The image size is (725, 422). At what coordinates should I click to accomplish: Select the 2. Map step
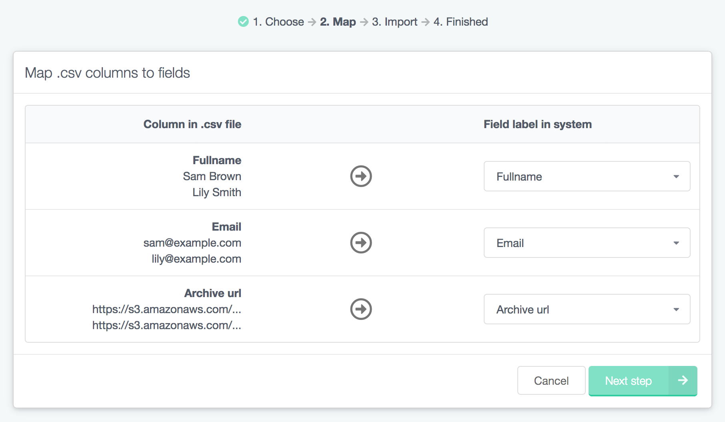338,22
